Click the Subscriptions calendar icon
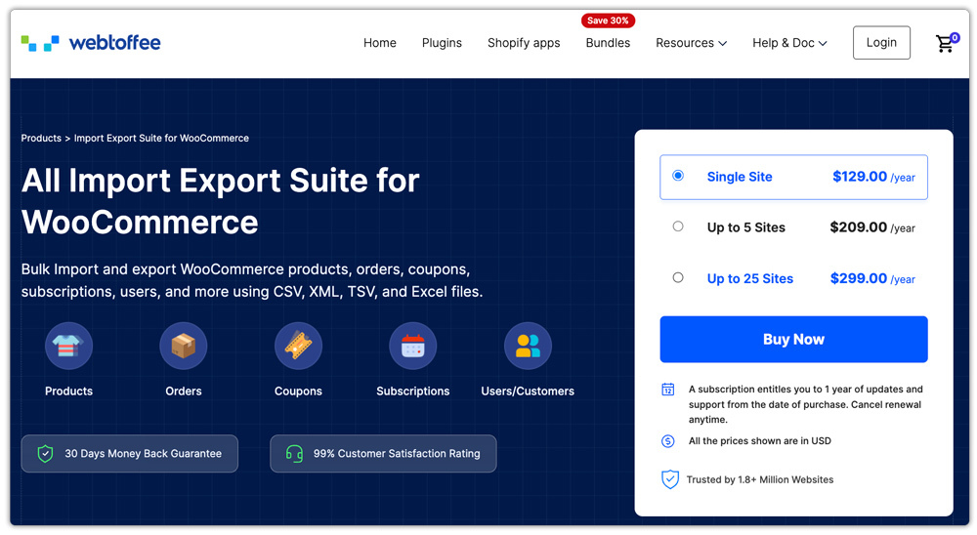The width and height of the screenshot is (977, 535). (x=413, y=346)
